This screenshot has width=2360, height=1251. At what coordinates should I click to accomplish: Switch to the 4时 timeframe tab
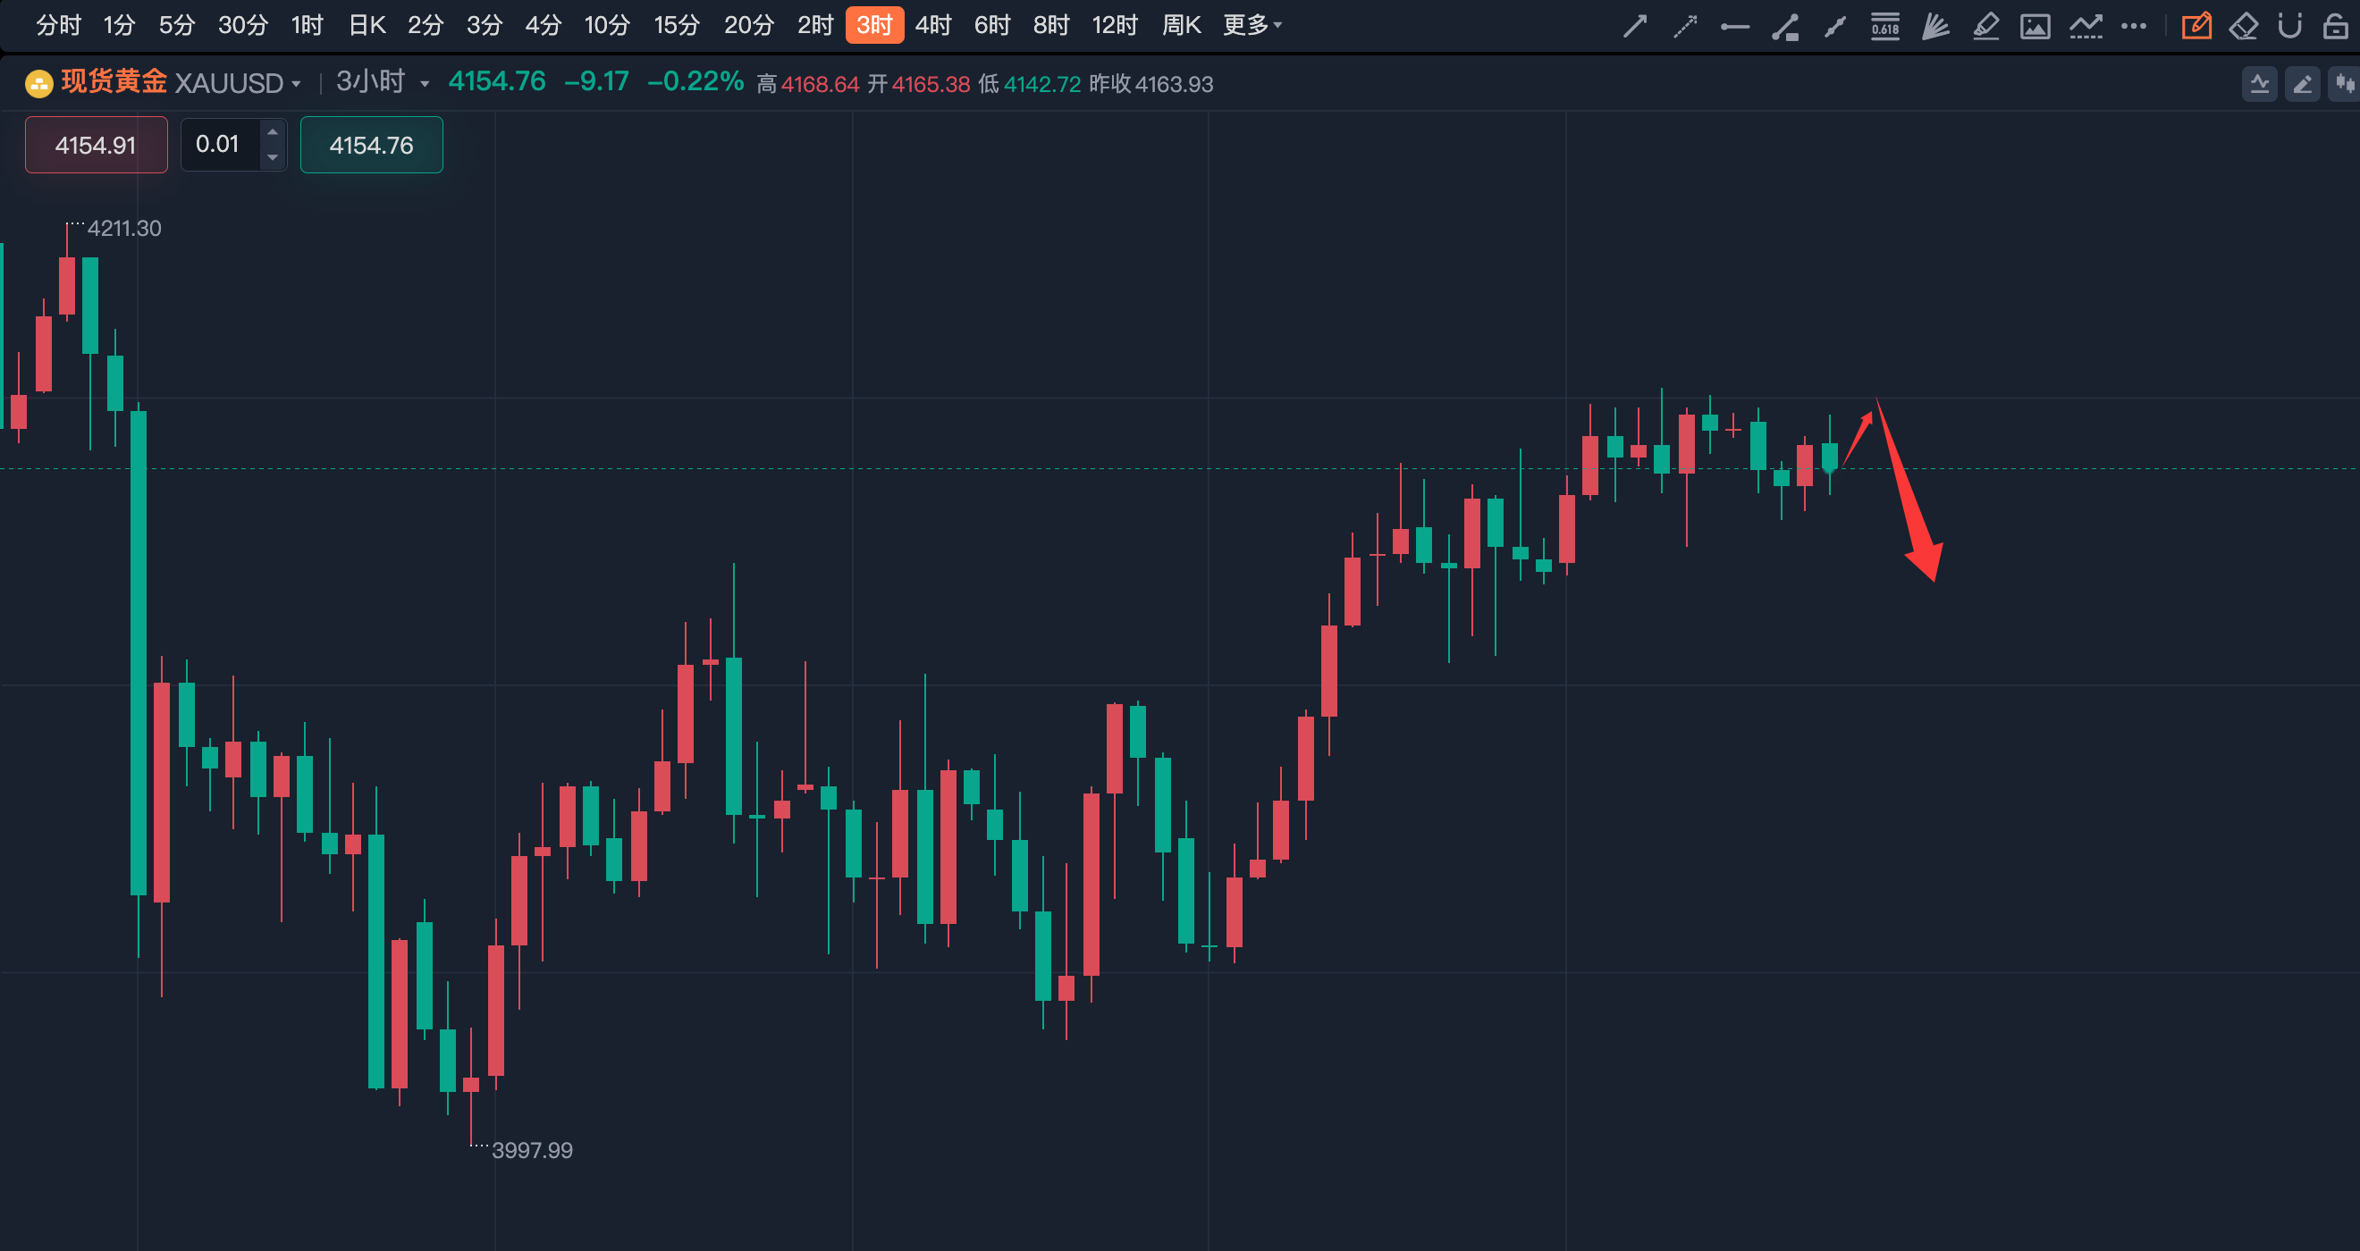932,26
